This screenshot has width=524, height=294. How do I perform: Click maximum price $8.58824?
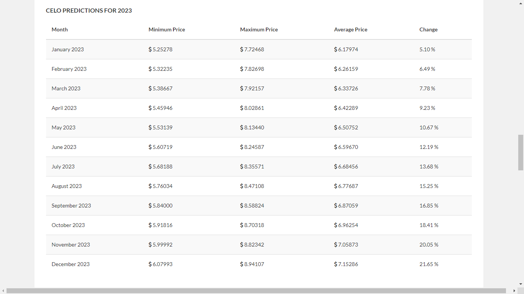tap(252, 206)
